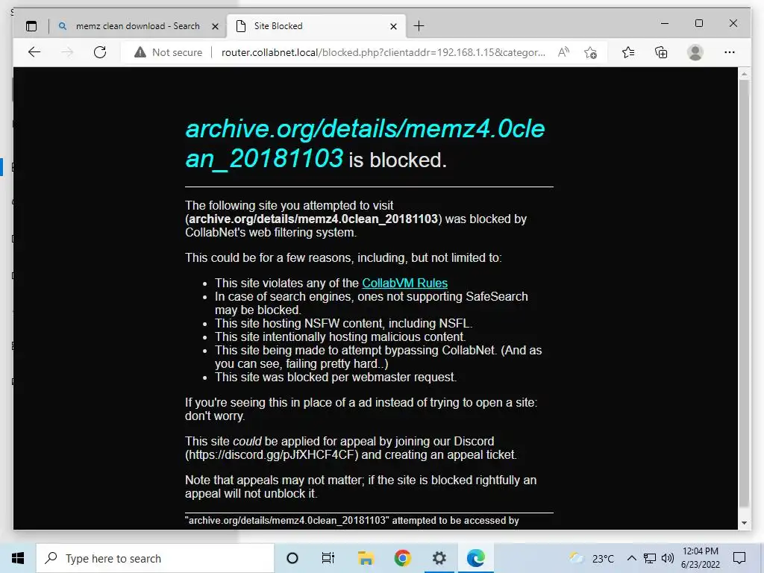The image size is (764, 573).
Task: Launch File Explorer from taskbar
Action: [366, 558]
